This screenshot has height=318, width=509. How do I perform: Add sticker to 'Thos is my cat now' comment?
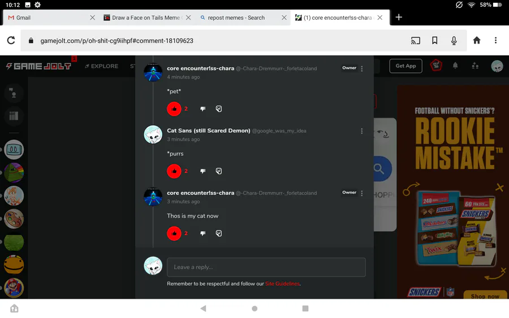pos(219,233)
